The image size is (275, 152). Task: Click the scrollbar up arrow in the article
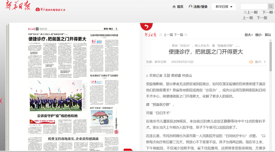(271, 41)
